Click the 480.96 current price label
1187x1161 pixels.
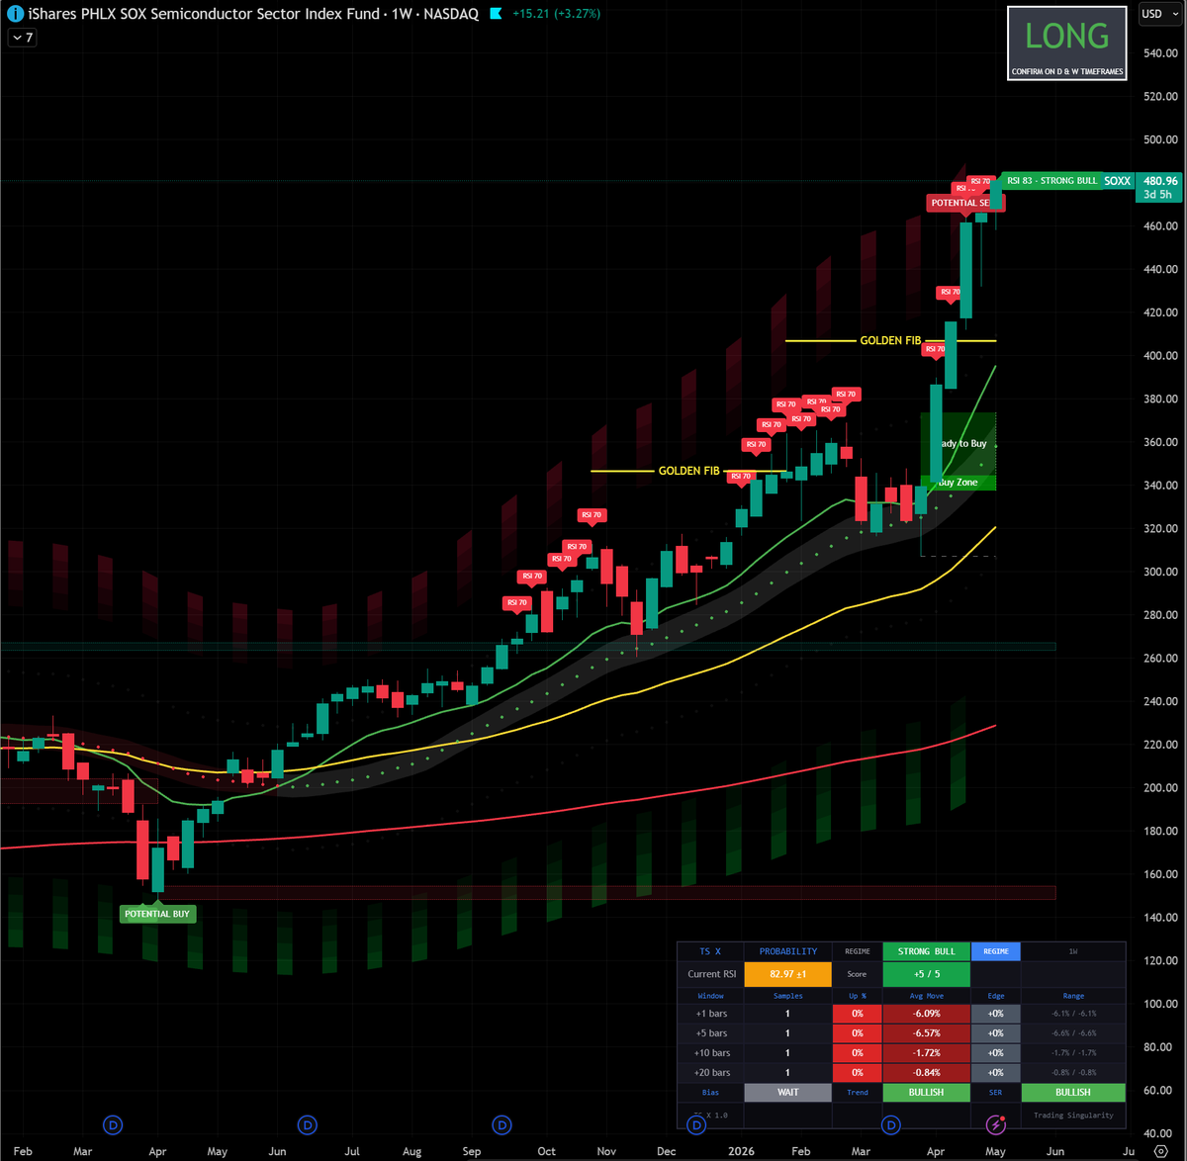tap(1160, 181)
